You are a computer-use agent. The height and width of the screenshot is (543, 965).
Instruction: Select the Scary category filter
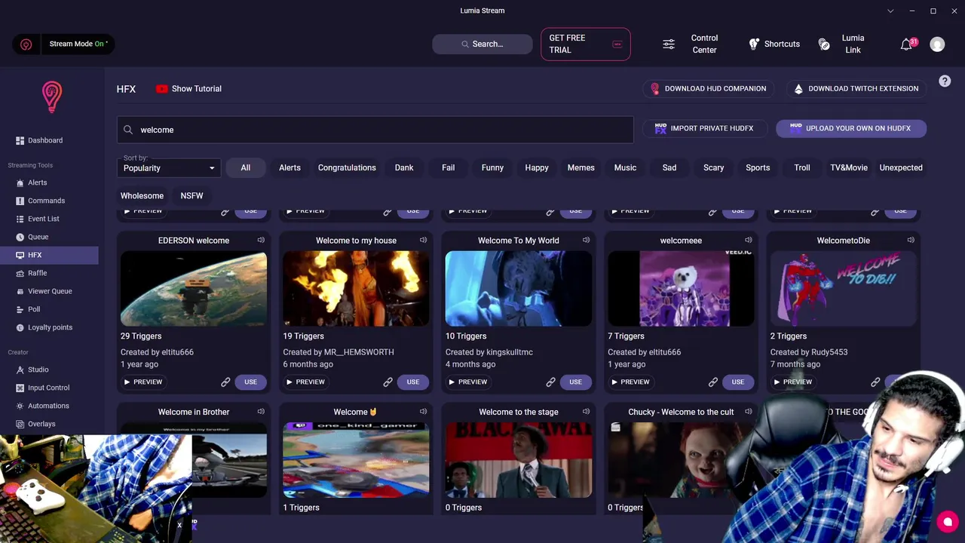(x=714, y=168)
